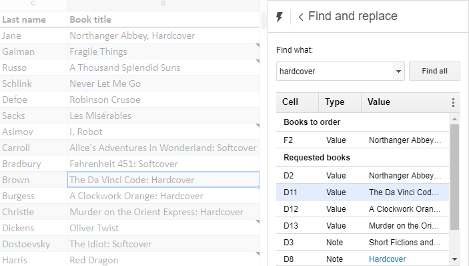469x266 pixels.
Task: Select the A Thousand Splendid Suns cell
Action: (163, 68)
